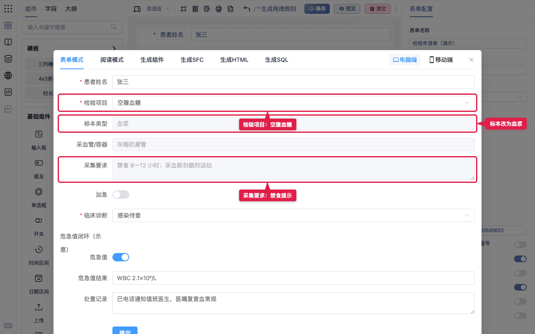Switch preview to 移动端
The image size is (535, 334).
[441, 60]
